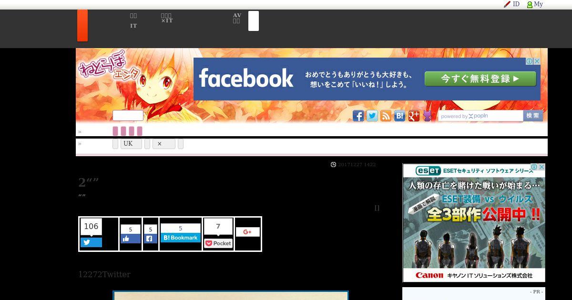The height and width of the screenshot is (300, 572).
Task: Select the × keyword tag
Action: tap(164, 144)
